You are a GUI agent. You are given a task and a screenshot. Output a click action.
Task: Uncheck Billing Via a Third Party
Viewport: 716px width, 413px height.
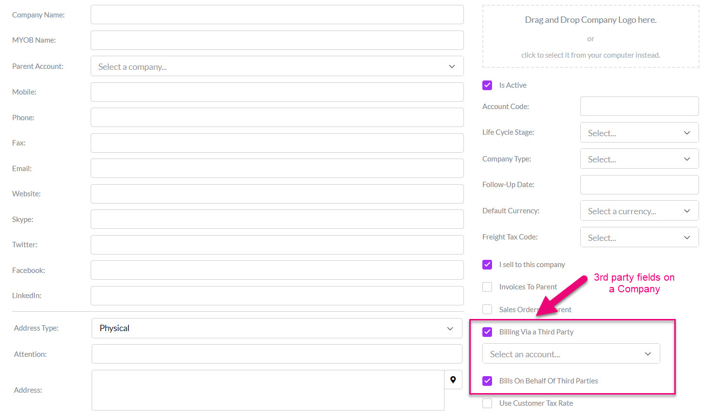[487, 332]
